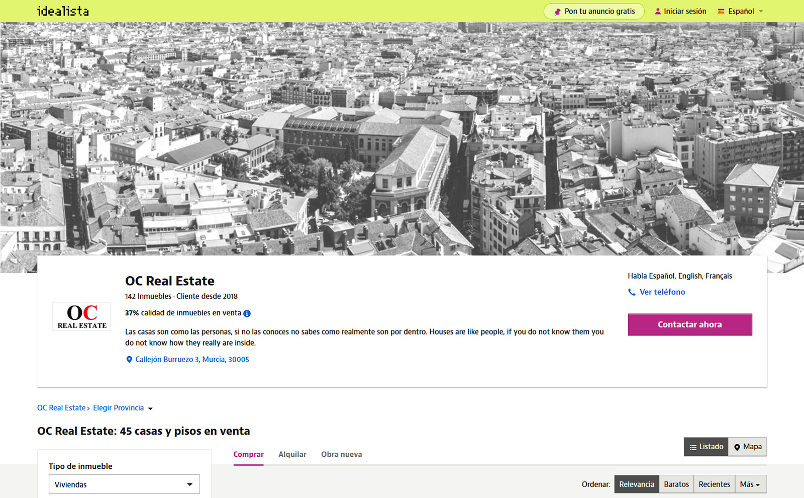Click the phone handset icon

(632, 292)
